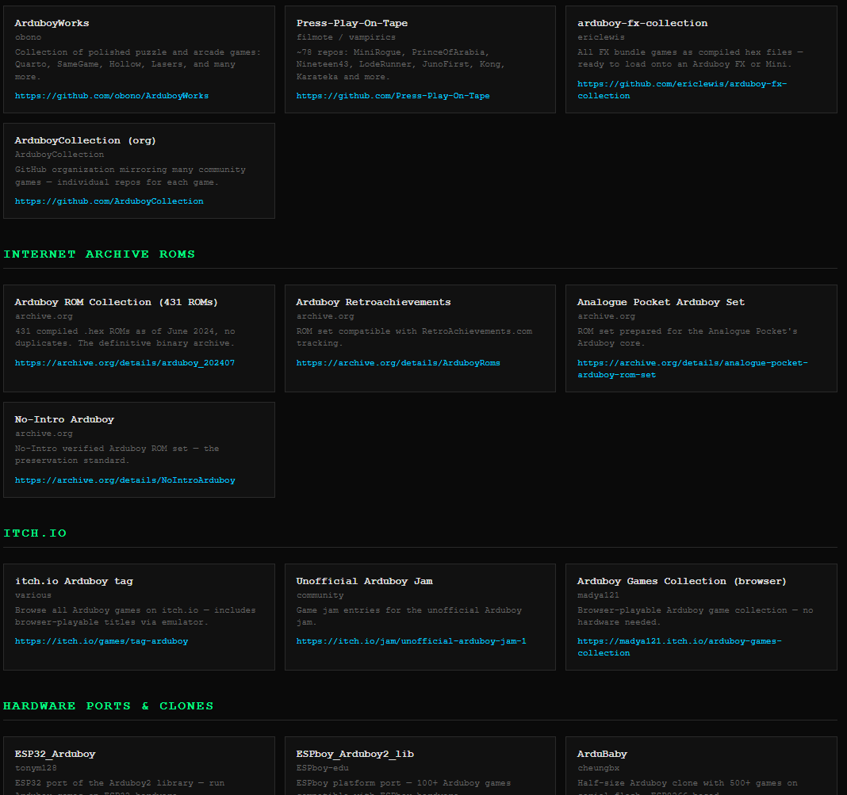The height and width of the screenshot is (795, 847).
Task: Click the 'various' subtitle under itch.io Arduboy tag
Action: click(33, 595)
